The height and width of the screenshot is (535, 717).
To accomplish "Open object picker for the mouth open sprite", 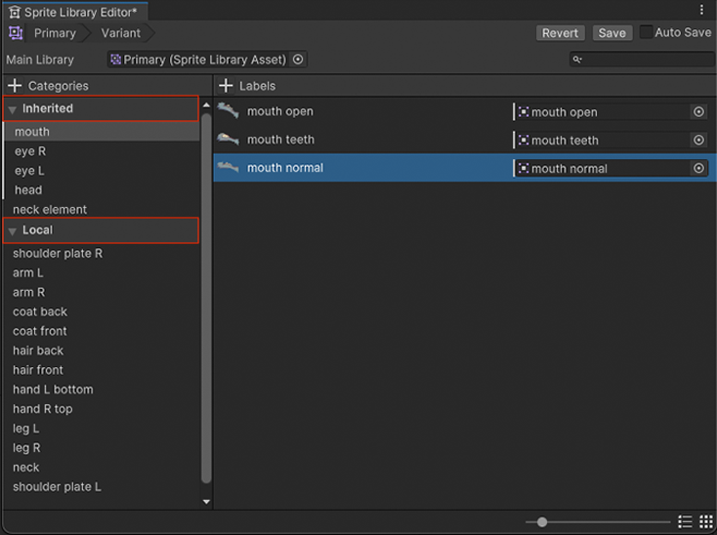I will [698, 112].
